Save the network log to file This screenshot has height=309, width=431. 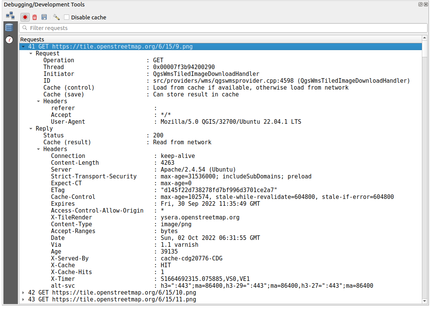(x=44, y=17)
